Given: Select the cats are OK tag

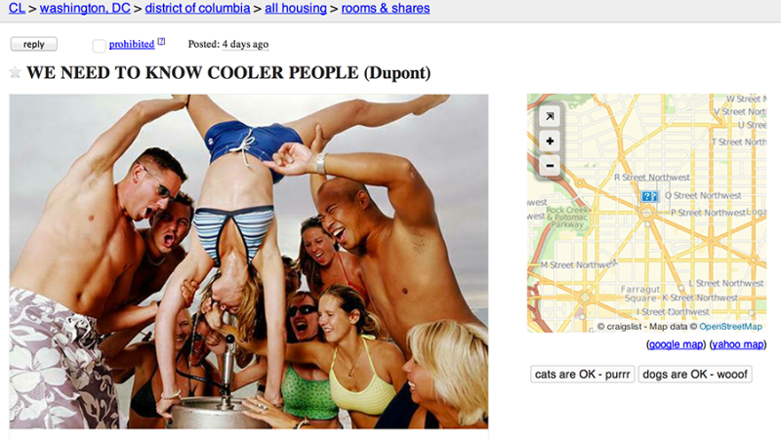Looking at the screenshot, I should tap(582, 375).
